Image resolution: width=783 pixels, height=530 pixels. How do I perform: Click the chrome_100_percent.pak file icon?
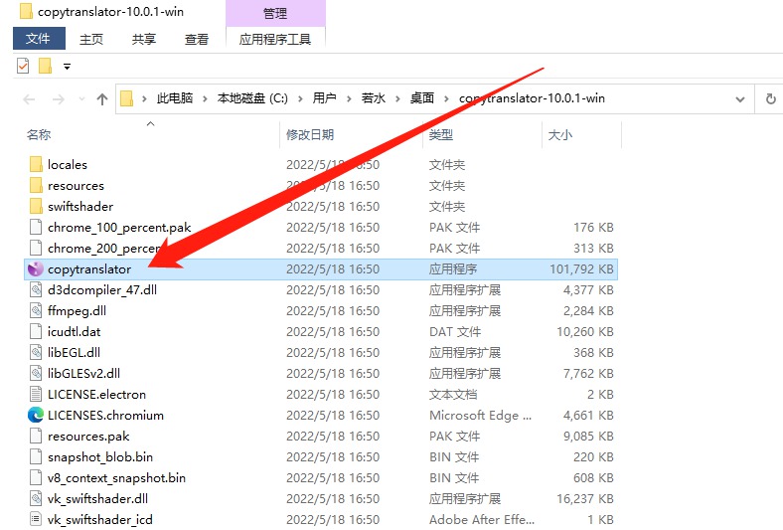point(36,228)
